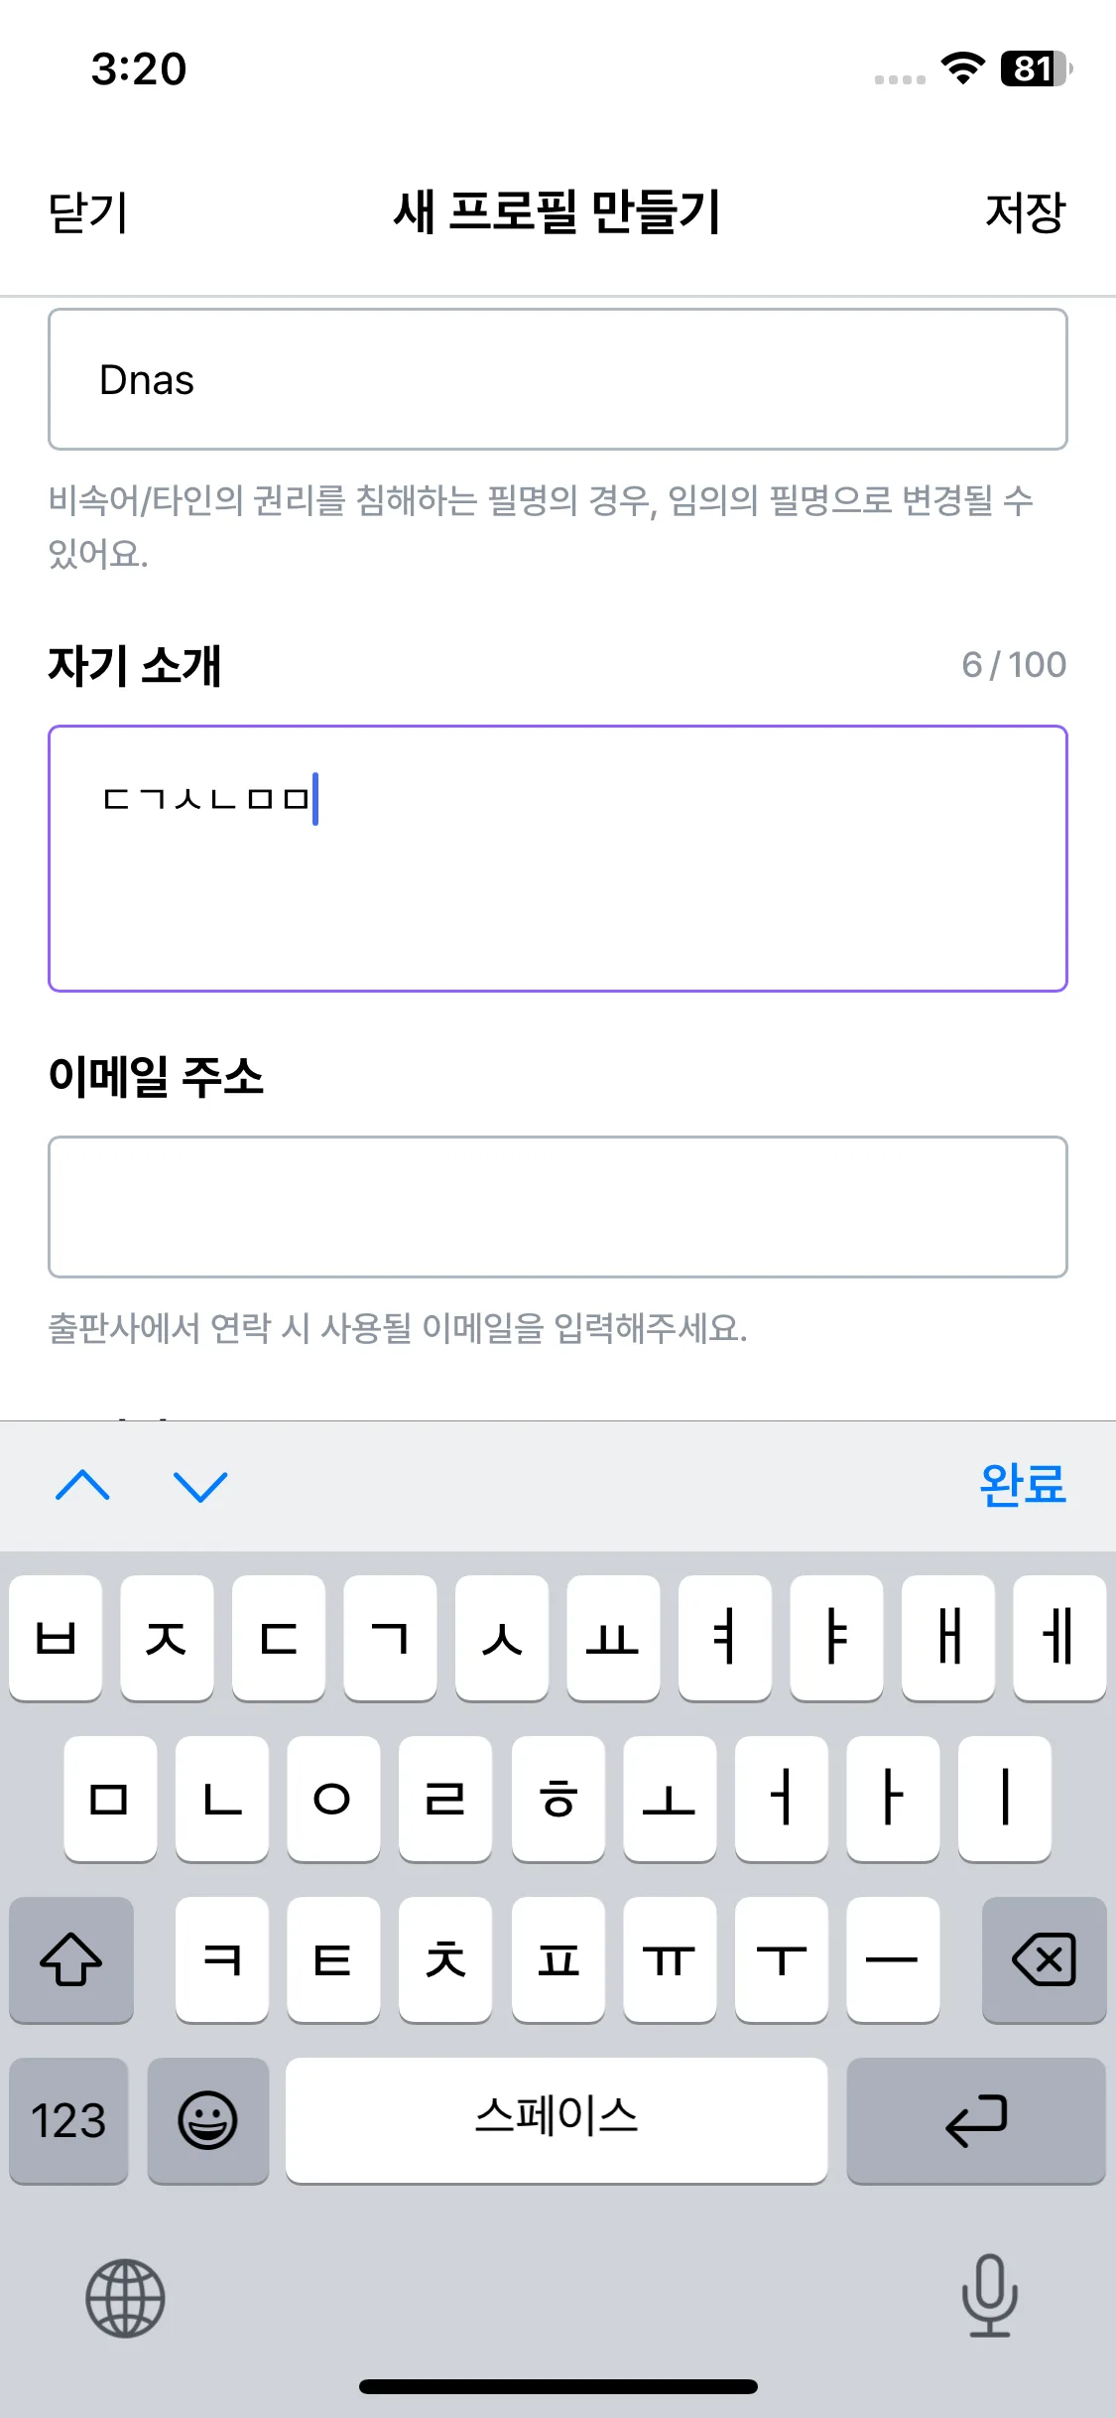Image resolution: width=1116 pixels, height=2418 pixels.
Task: Tap the ㅋ key
Action: tap(222, 1959)
